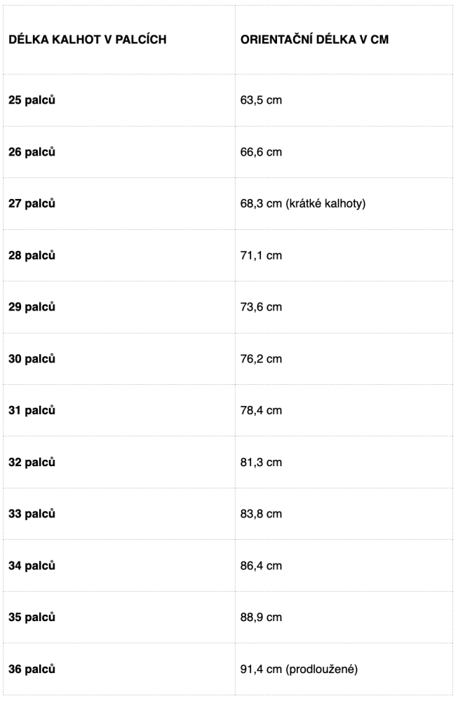Select the '25 palců' cell
The height and width of the screenshot is (701, 458).
(32, 100)
